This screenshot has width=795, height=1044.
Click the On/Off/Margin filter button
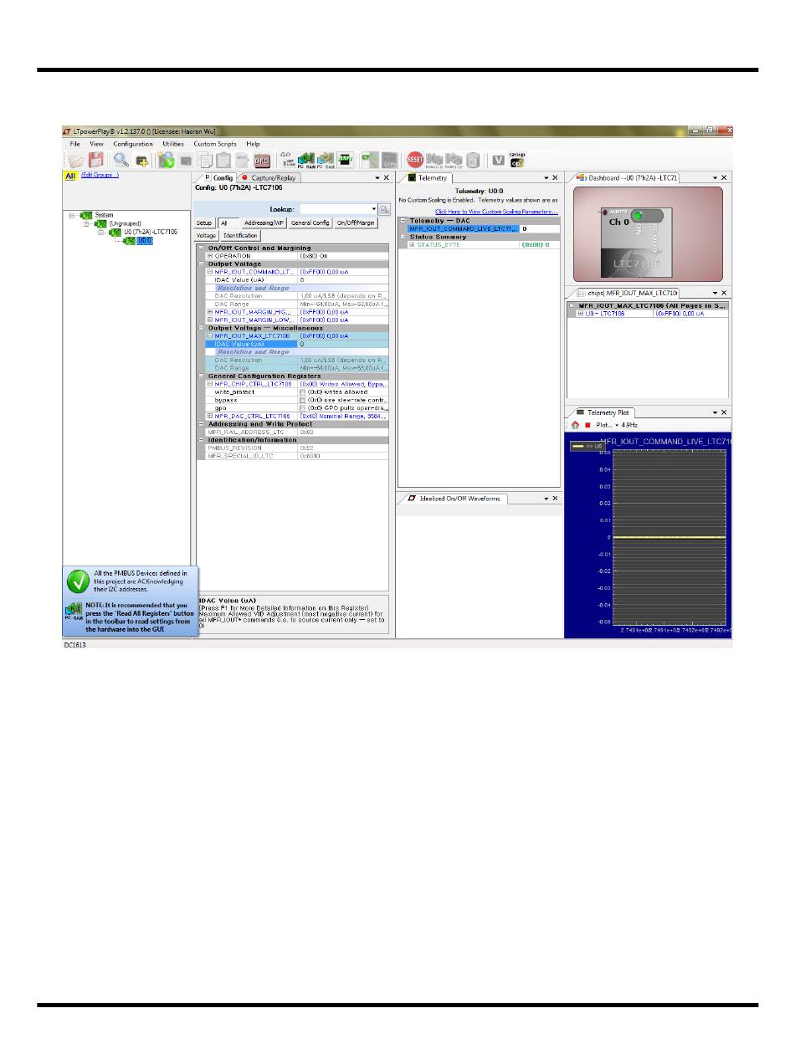356,223
